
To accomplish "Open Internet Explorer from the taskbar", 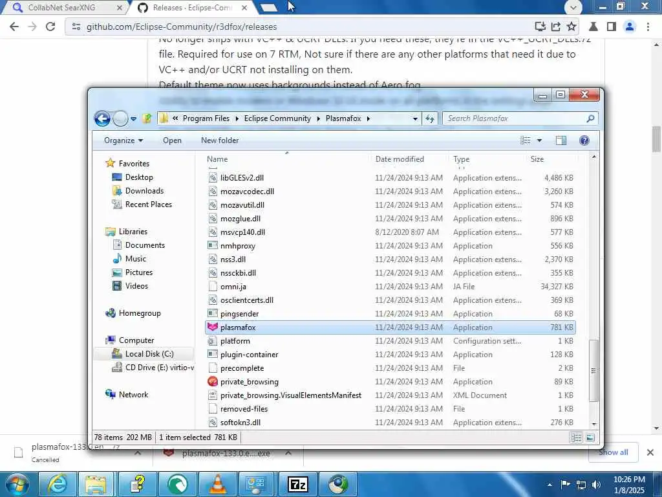I will 57,484.
